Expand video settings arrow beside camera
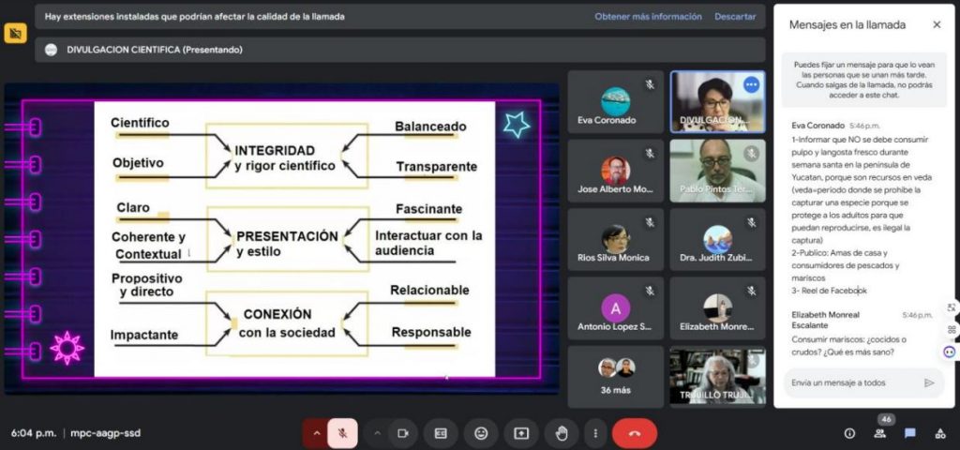 [378, 433]
